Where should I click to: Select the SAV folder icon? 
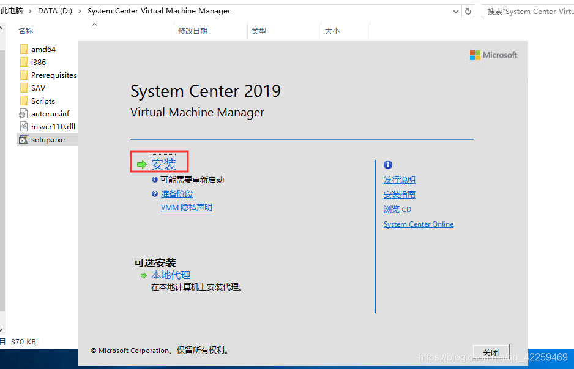tap(24, 88)
